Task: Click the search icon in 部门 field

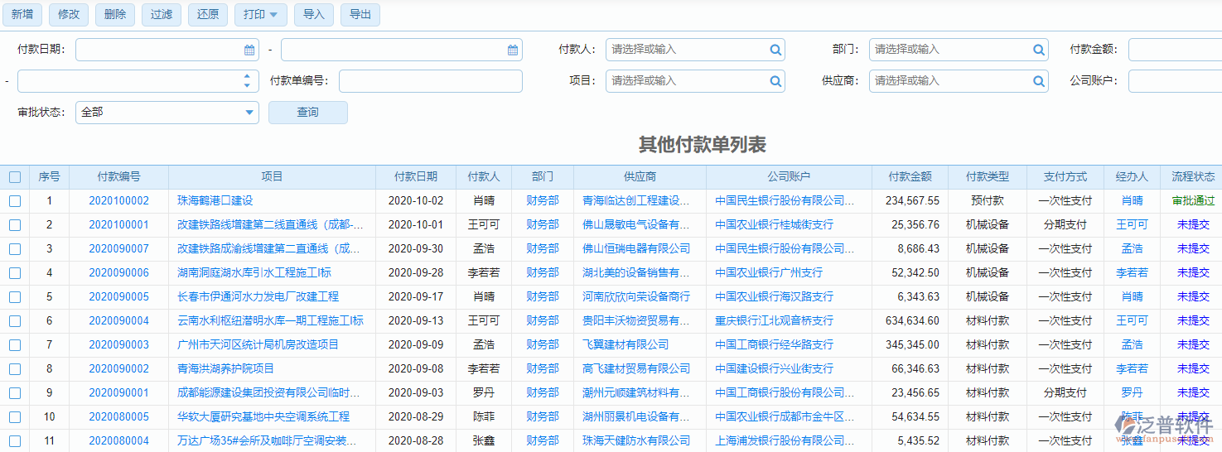Action: [1039, 50]
